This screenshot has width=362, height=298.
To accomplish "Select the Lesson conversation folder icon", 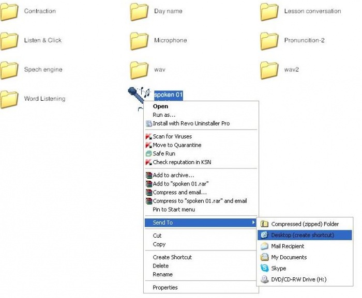I will (269, 11).
